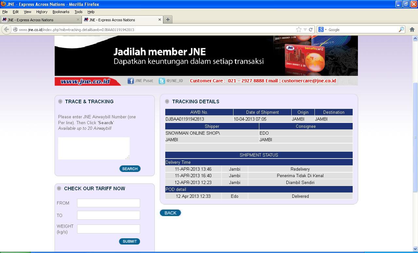Click the Facebook icon for JNE Pusat

(x=131, y=81)
